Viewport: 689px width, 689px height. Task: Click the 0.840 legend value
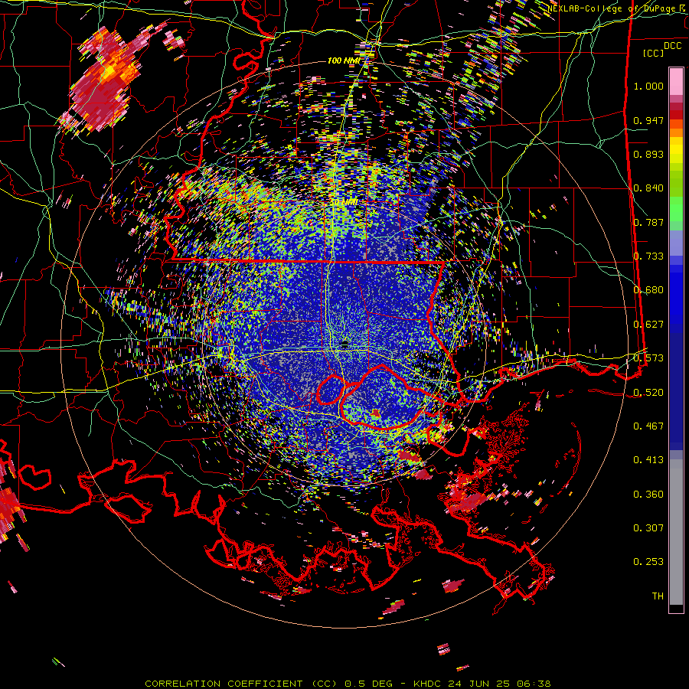(648, 188)
